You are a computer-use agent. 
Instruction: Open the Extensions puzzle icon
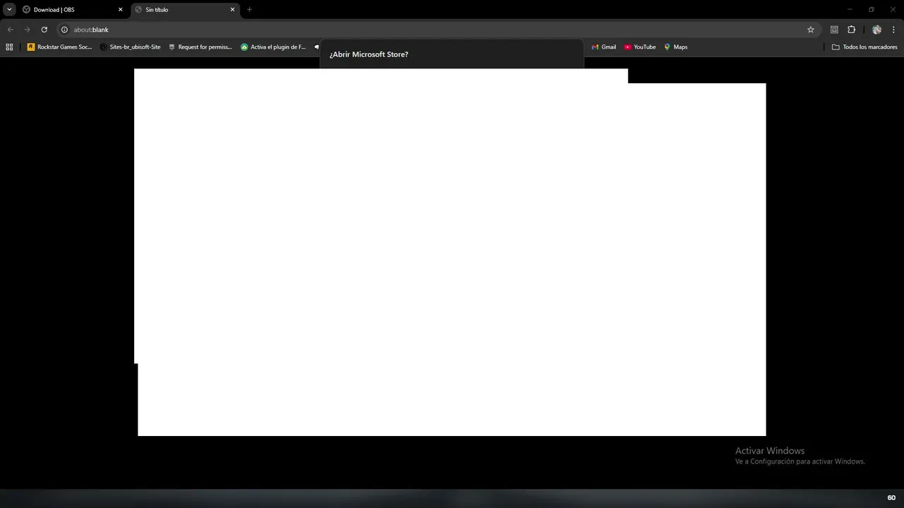tap(851, 30)
